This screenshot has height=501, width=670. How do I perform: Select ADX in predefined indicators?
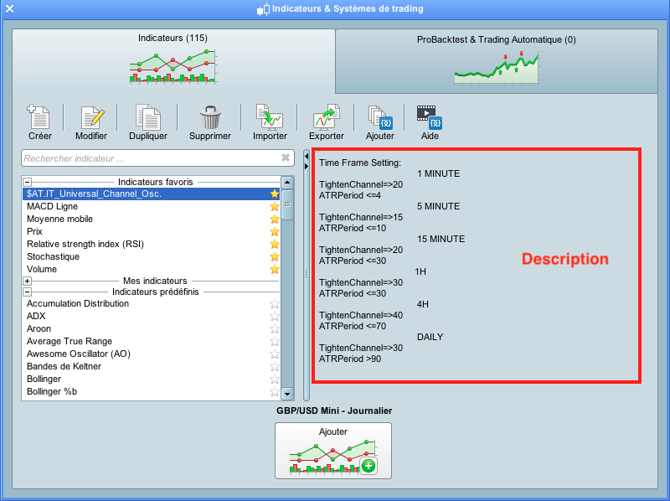152,317
